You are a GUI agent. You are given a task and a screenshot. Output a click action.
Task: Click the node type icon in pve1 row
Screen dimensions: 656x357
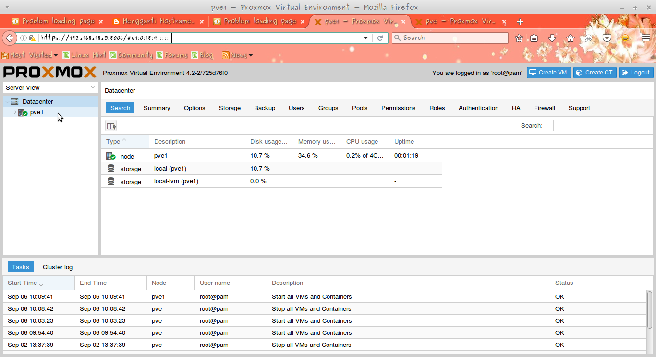pos(111,156)
